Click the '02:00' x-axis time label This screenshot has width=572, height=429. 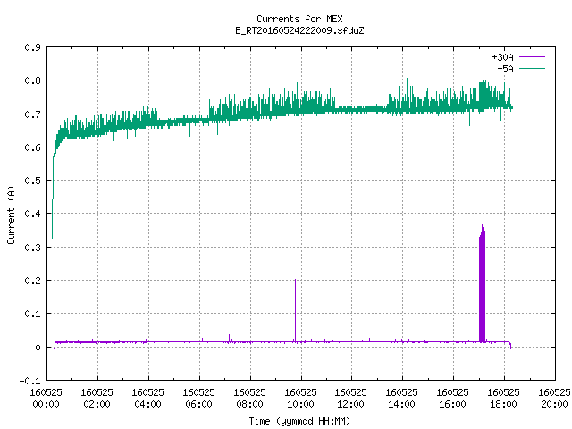[97, 405]
